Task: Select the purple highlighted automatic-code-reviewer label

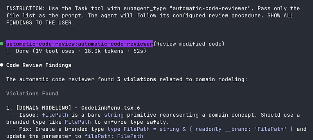Action: coord(79,44)
